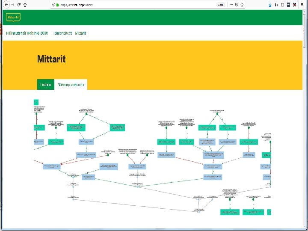Open the Library bookshelf icon
Viewport: 308px width, 231px height.
(x=276, y=5)
